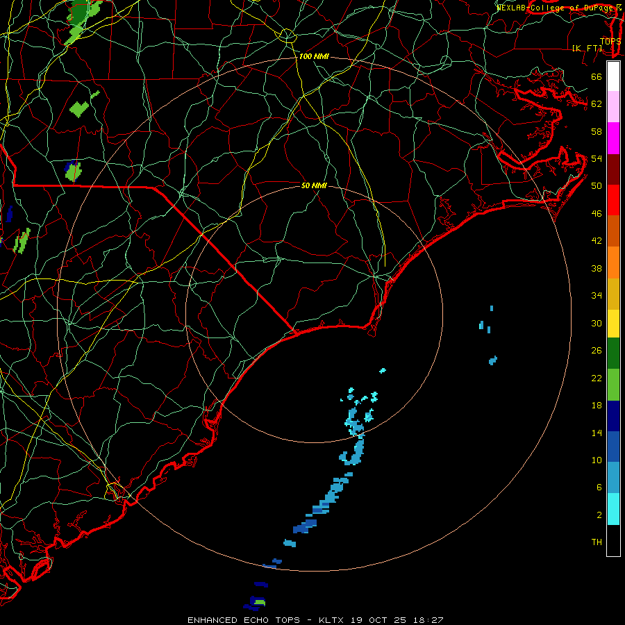The image size is (625, 625).
Task: Click the magenta legend swatch
Action: 613,138
